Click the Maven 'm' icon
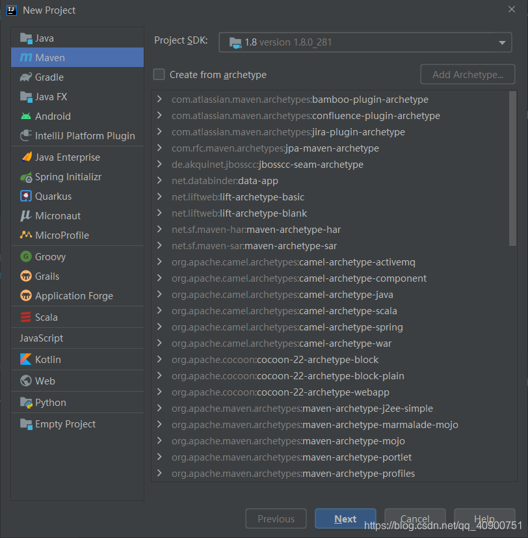 click(x=26, y=58)
